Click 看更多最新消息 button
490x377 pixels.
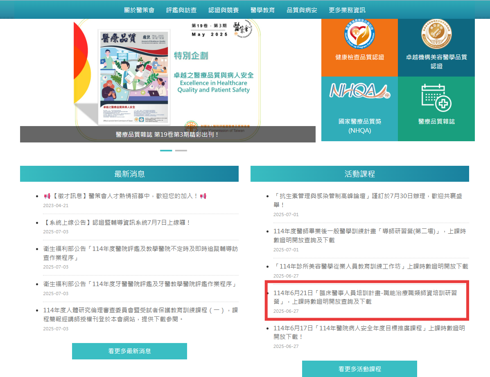(x=129, y=351)
